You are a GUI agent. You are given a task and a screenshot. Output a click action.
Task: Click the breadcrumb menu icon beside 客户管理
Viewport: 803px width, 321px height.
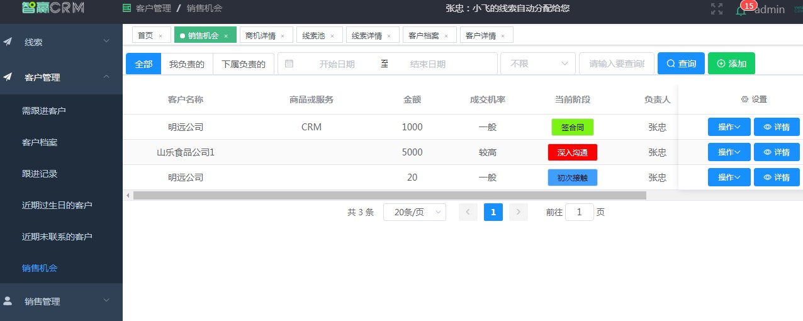pos(126,9)
